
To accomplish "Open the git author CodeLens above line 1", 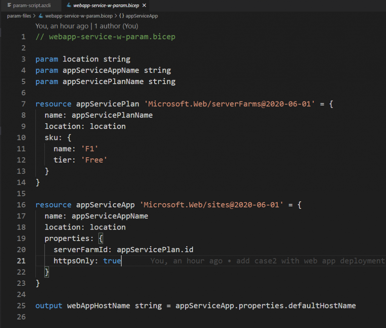I will [87, 26].
